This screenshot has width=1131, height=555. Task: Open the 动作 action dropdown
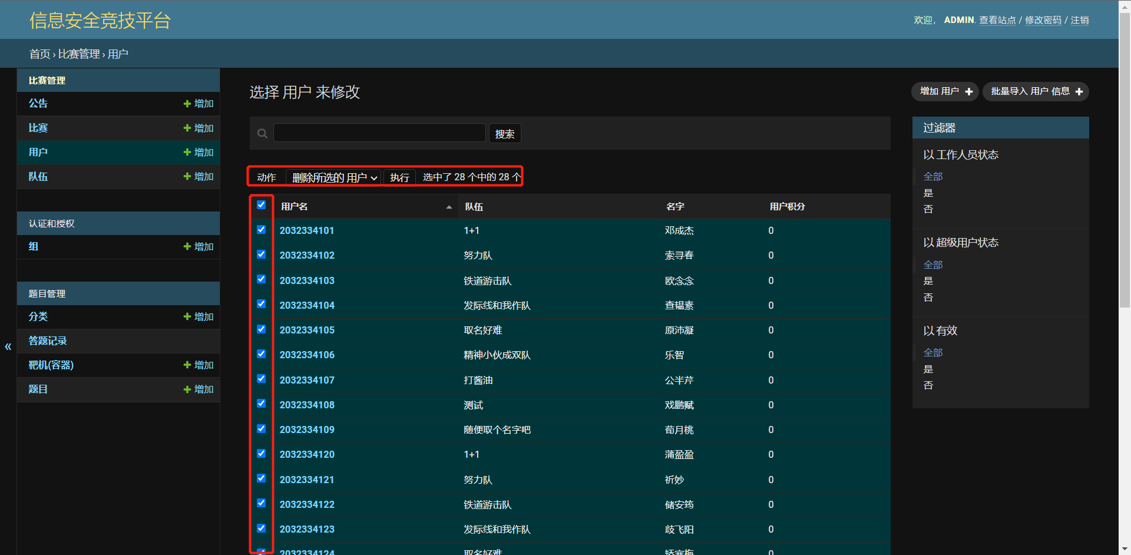pyautogui.click(x=333, y=177)
